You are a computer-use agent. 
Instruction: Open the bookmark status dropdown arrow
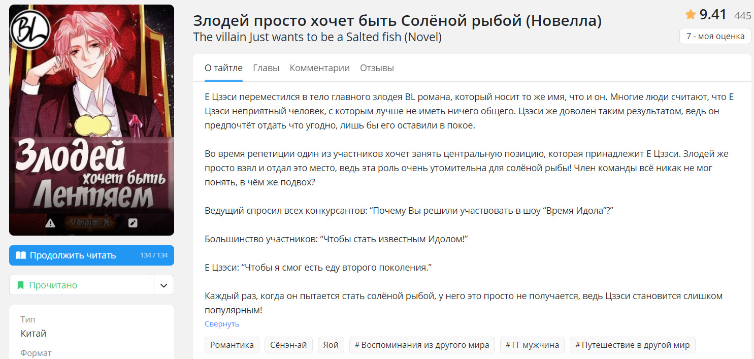coord(163,285)
